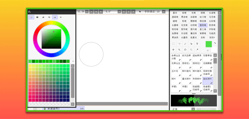Toggle the RGB slider display
Image resolution: width=249 pixels, height=119 pixels.
click(37, 17)
